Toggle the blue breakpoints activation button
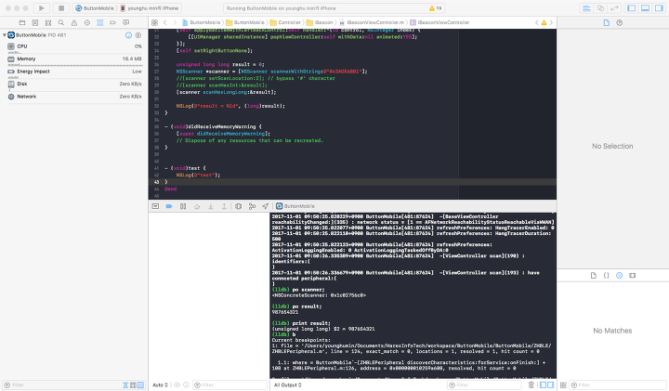 [x=169, y=206]
